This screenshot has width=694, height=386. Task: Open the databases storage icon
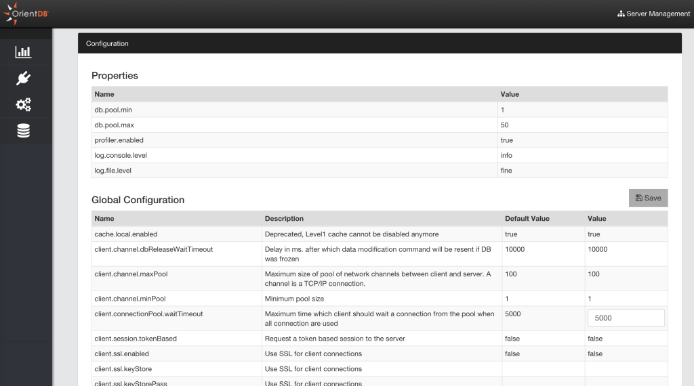pos(24,131)
